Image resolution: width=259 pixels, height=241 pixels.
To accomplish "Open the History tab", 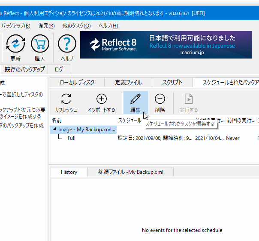I will pos(69,172).
